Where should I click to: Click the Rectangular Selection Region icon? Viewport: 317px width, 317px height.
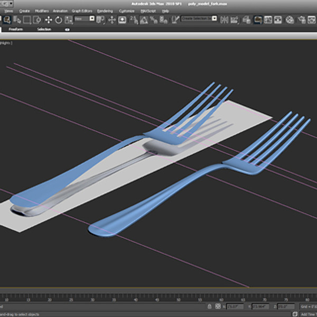(27, 20)
